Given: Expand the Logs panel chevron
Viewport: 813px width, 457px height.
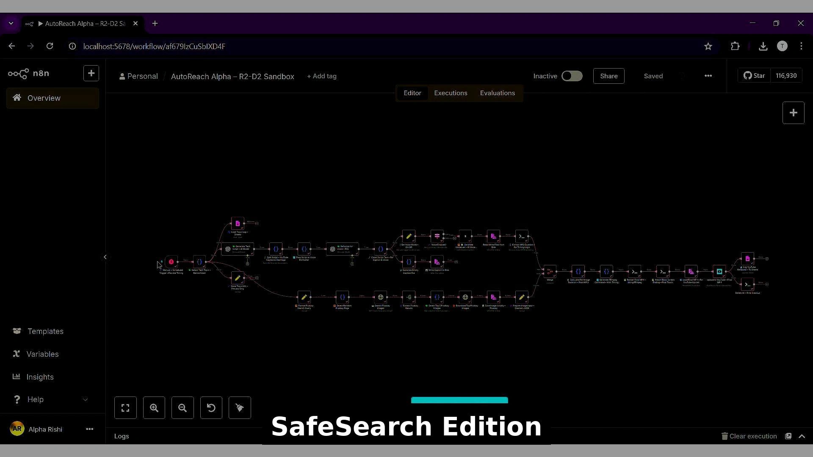Looking at the screenshot, I should [802, 436].
